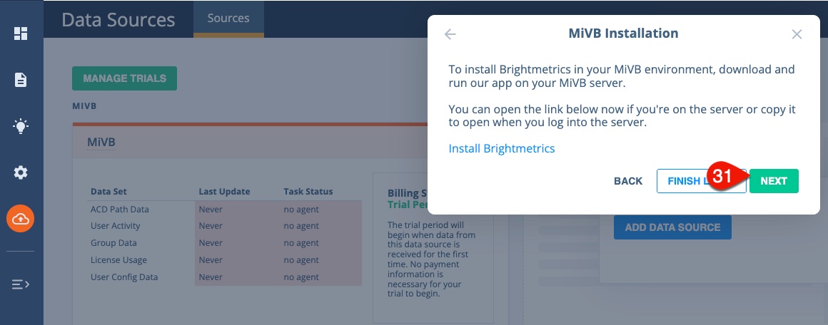
Task: Click 'Never' in the User Config Data row
Action: coord(211,277)
